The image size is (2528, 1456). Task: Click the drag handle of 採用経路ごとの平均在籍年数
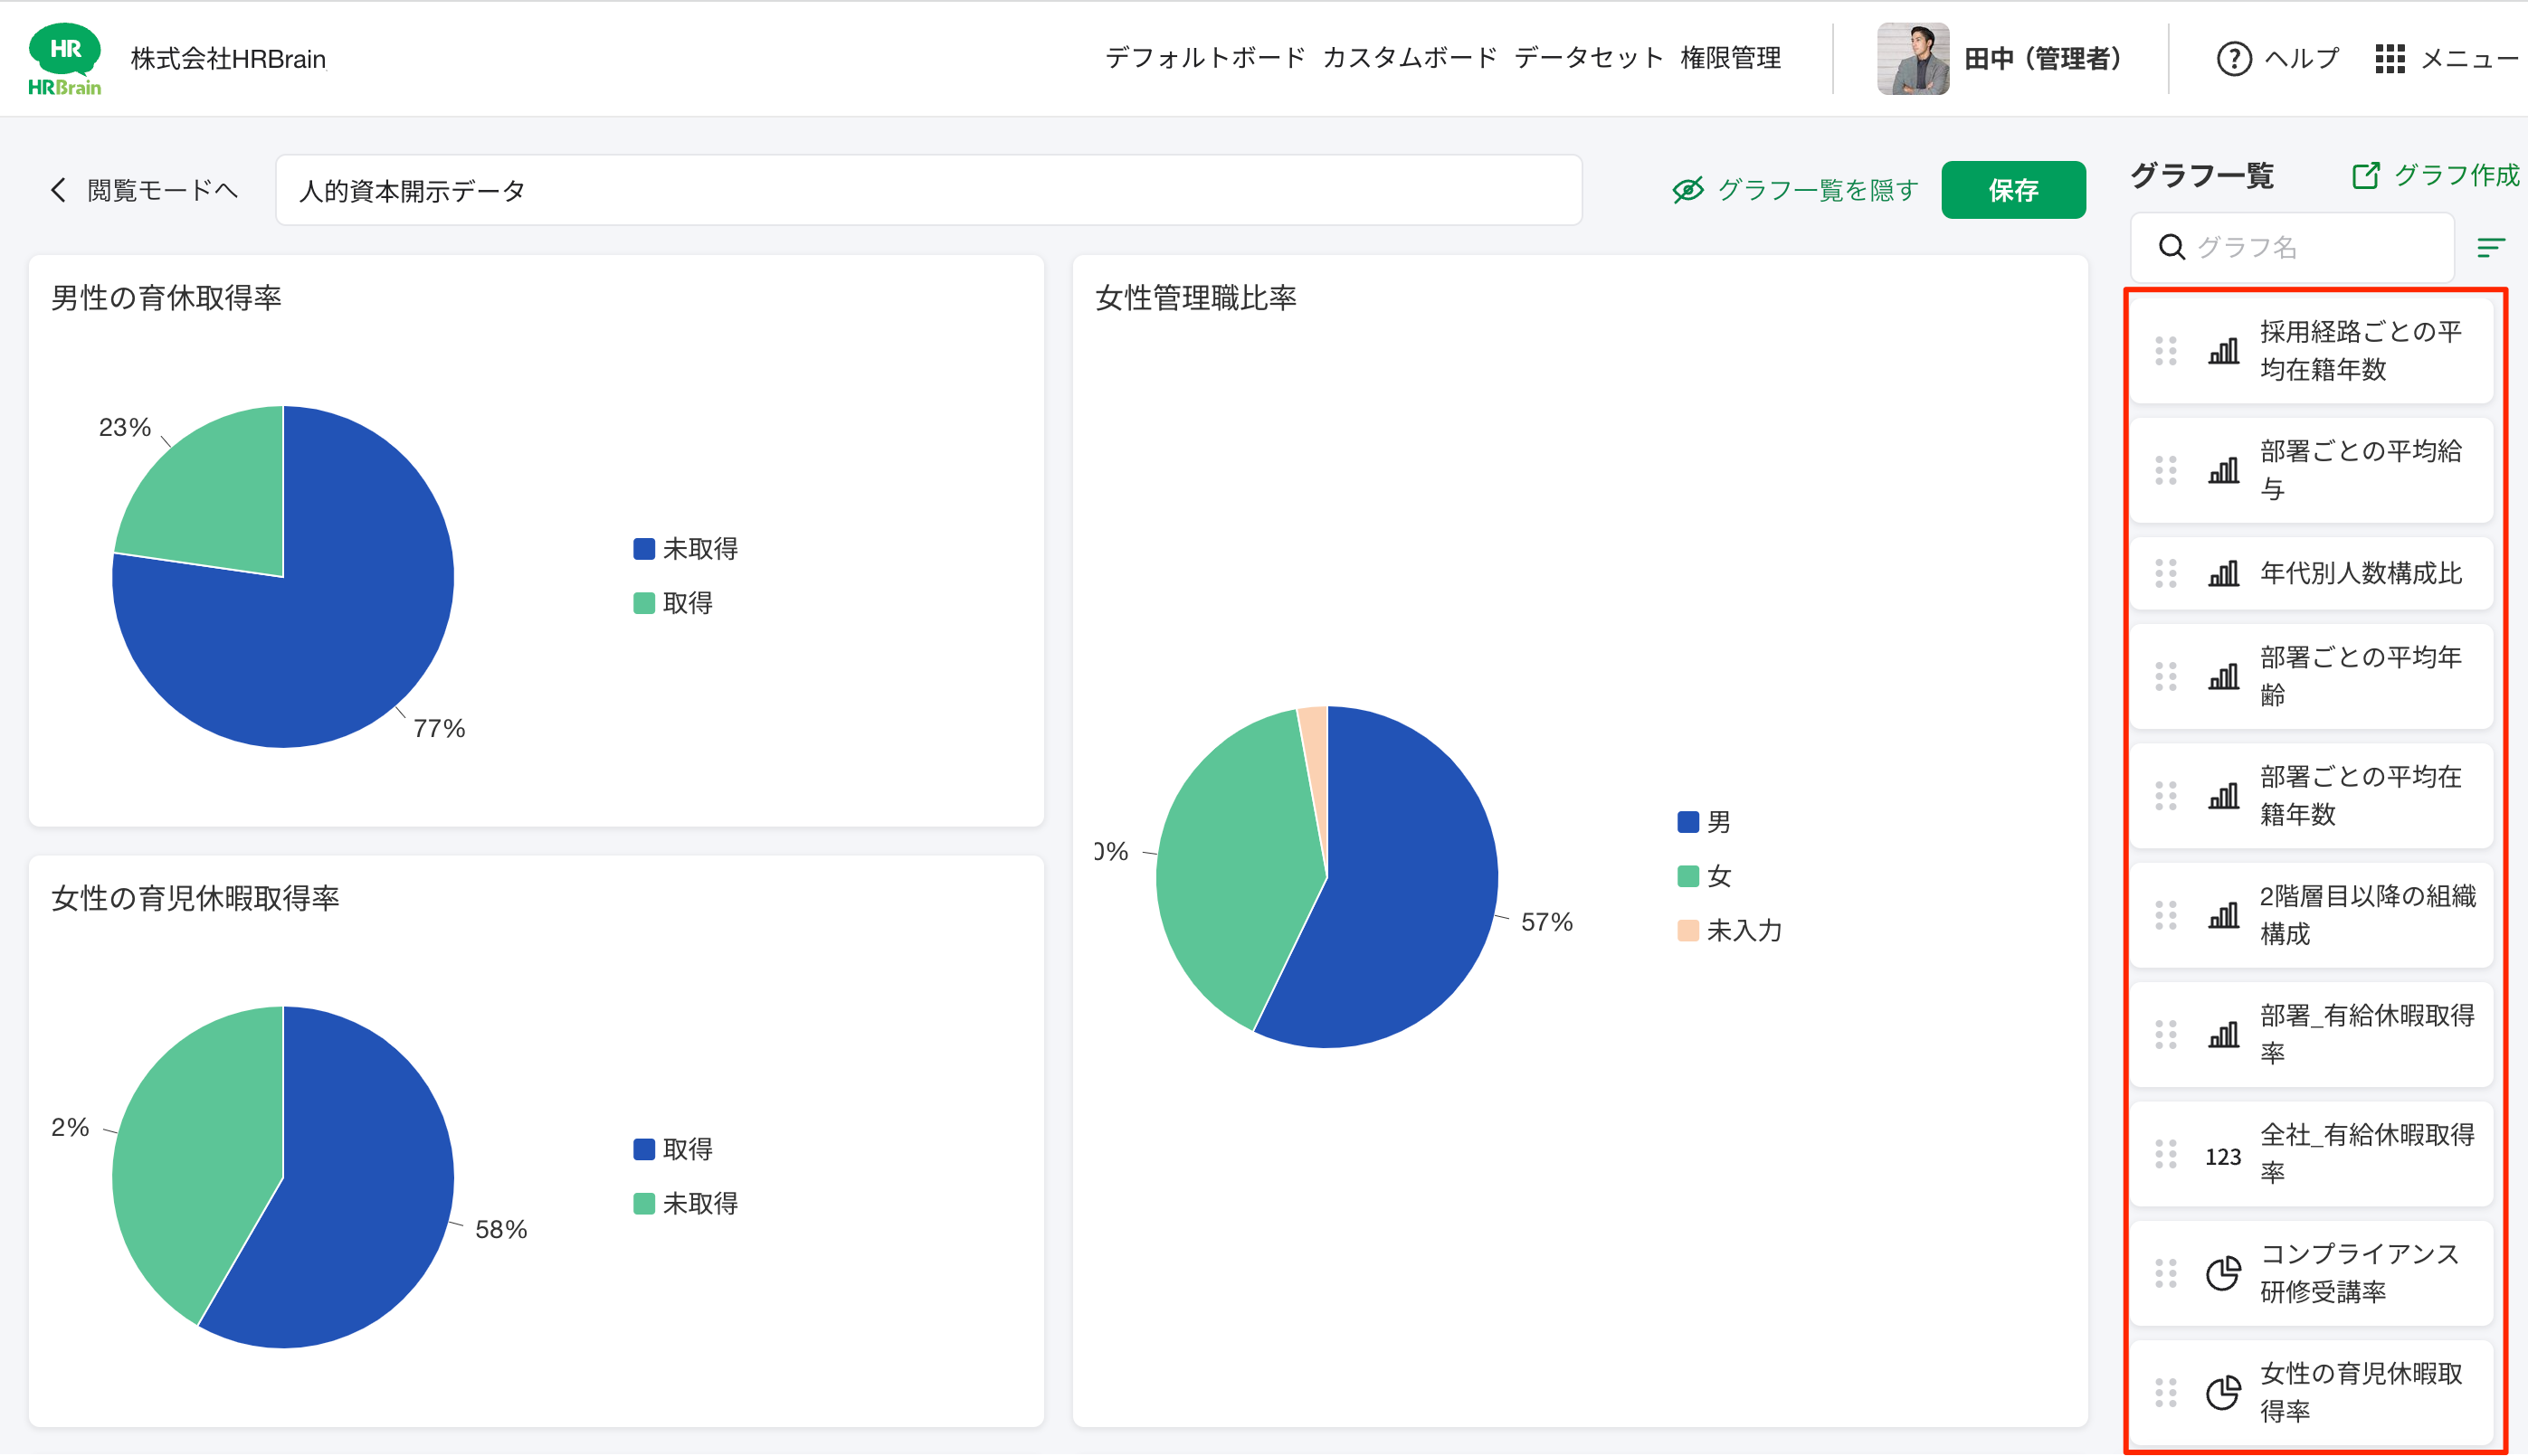click(x=2167, y=351)
